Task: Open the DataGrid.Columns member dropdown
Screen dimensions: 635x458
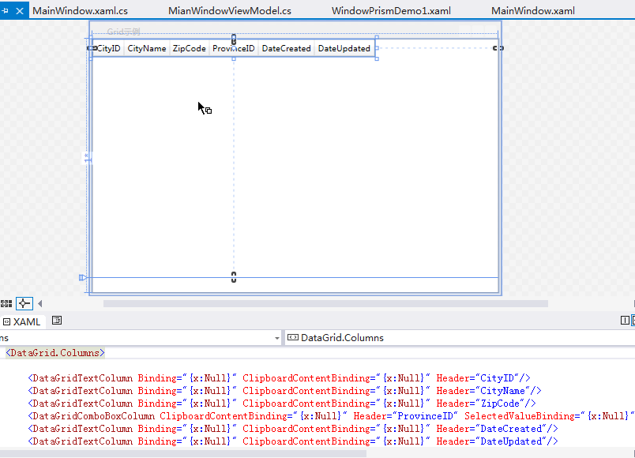Action: 458,338
